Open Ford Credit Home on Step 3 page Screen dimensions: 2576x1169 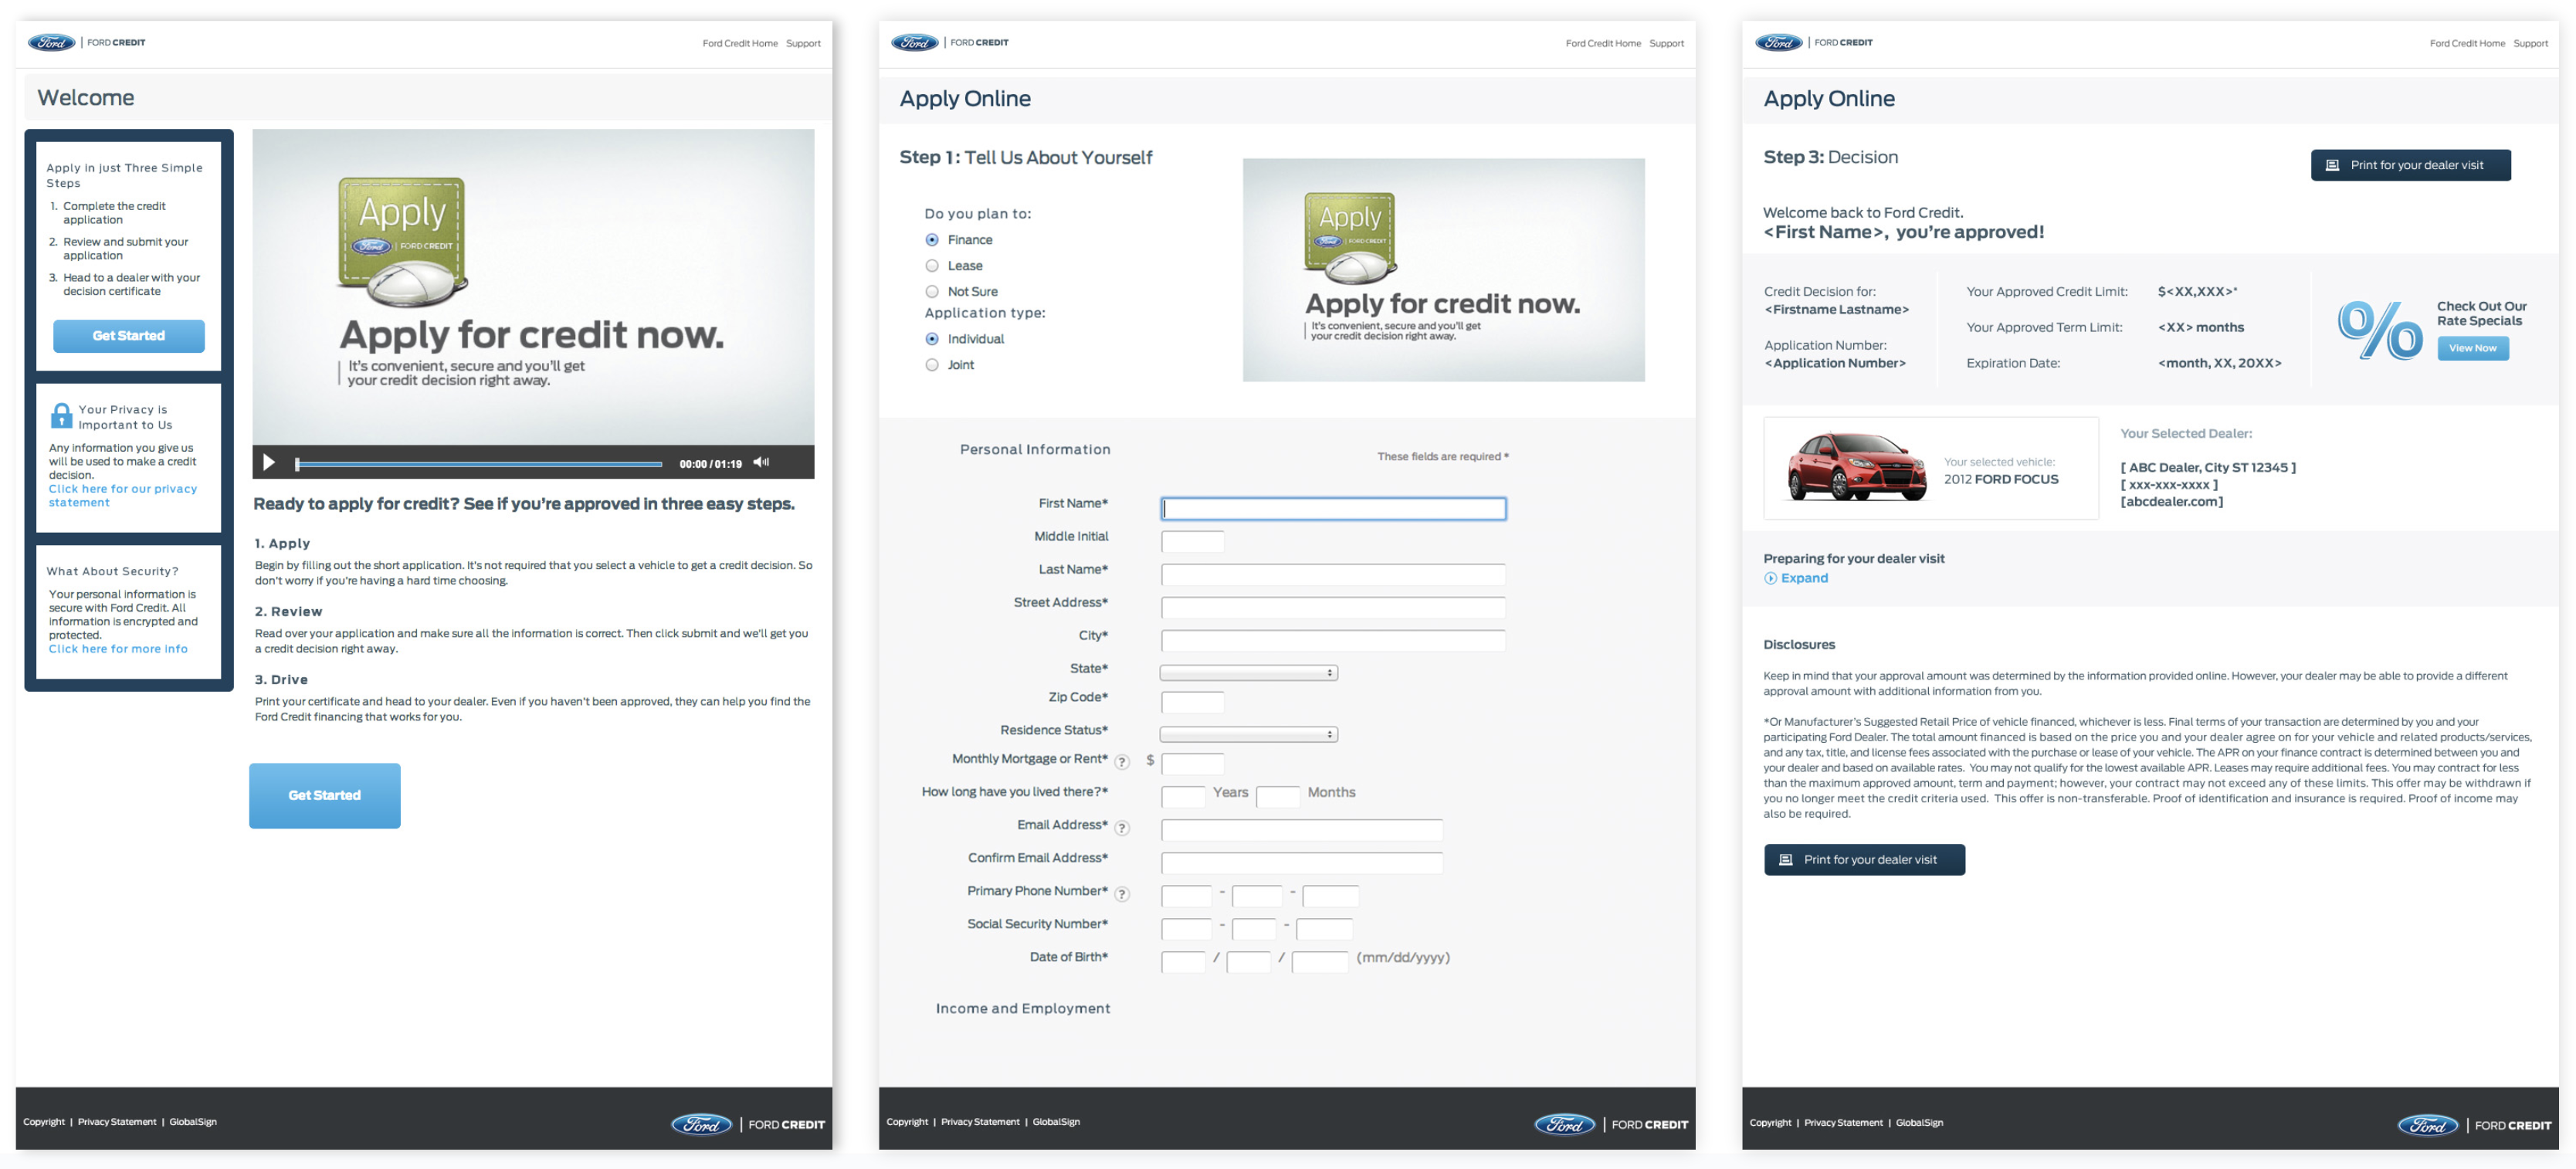point(2467,44)
